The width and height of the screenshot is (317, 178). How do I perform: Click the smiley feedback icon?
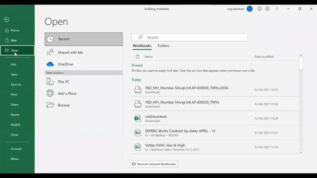(260, 9)
